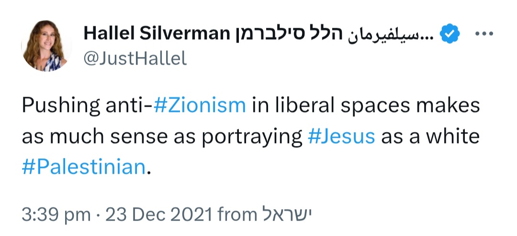This screenshot has width=517, height=236.
Task: Open the #Jesus hashtag
Action: 340,136
